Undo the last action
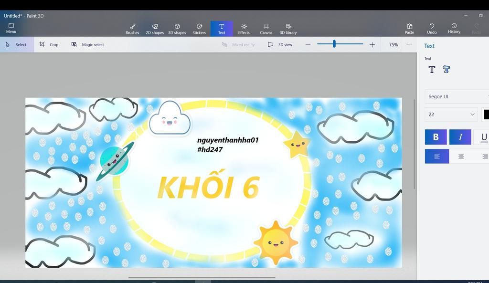 (432, 29)
